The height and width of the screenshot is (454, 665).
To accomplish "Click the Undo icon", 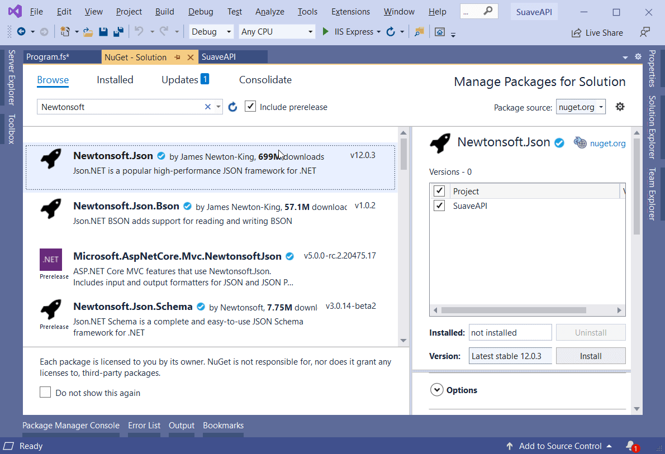I will point(139,31).
